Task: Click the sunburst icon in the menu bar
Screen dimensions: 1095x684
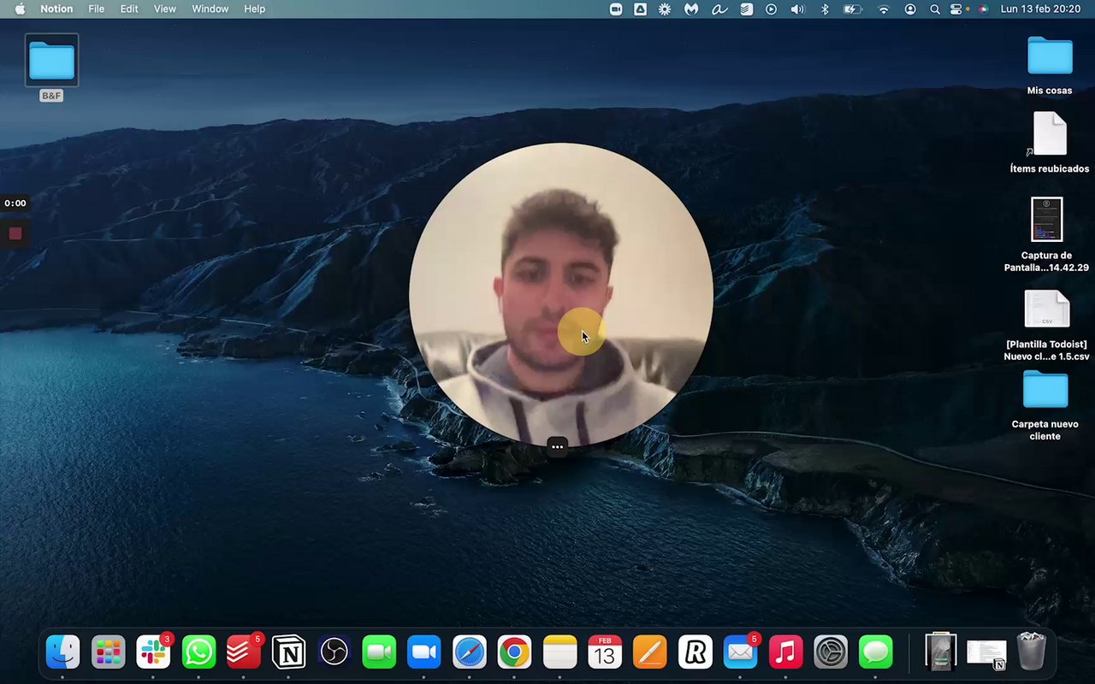Action: click(x=665, y=9)
